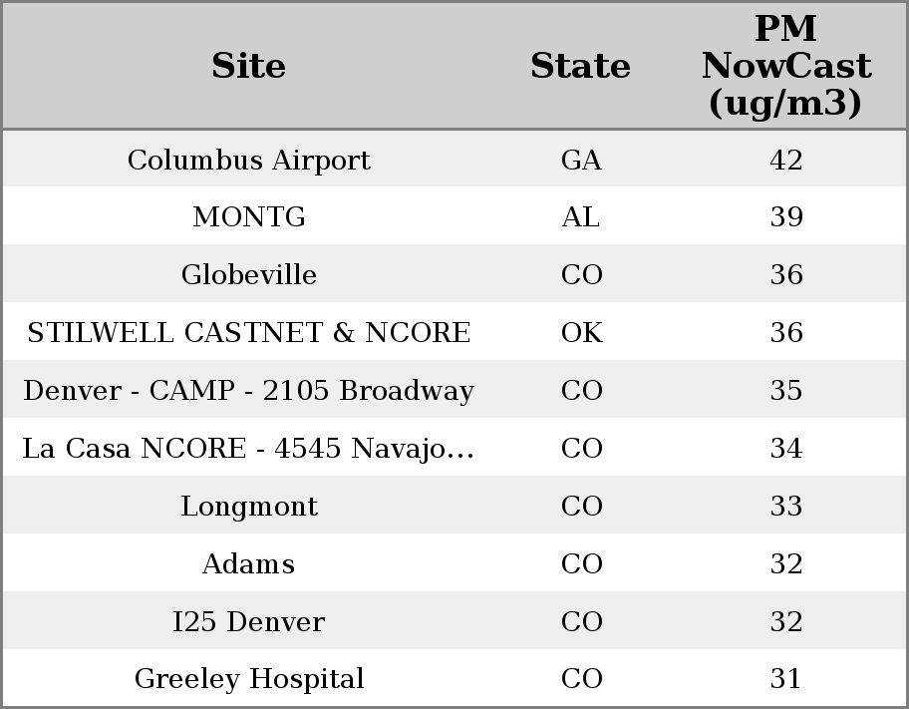Viewport: 909px width, 709px height.
Task: Select the PM value 42 cell
Action: [786, 161]
